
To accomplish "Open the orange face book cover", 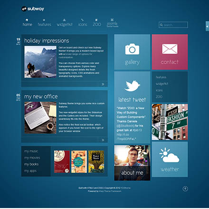I will 79,161.
